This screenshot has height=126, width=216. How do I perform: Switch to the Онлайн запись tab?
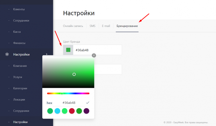pyautogui.click(x=73, y=26)
